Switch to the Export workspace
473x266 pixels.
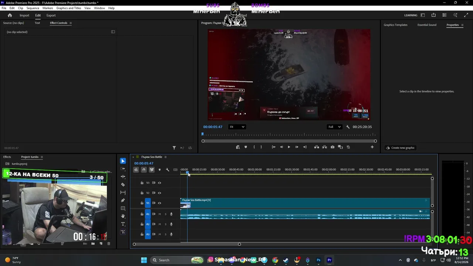tap(51, 16)
